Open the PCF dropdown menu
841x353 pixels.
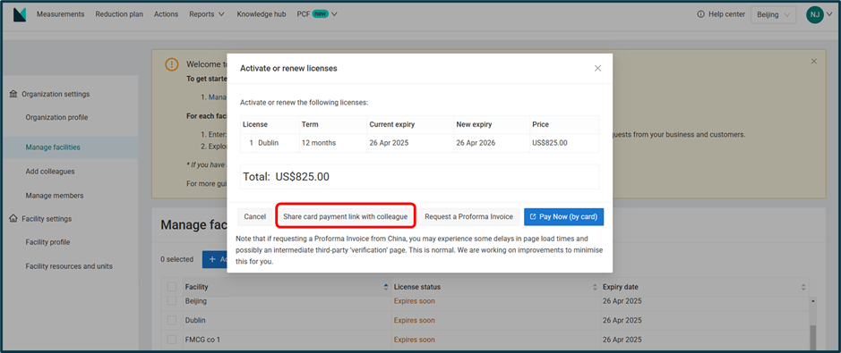[x=316, y=14]
